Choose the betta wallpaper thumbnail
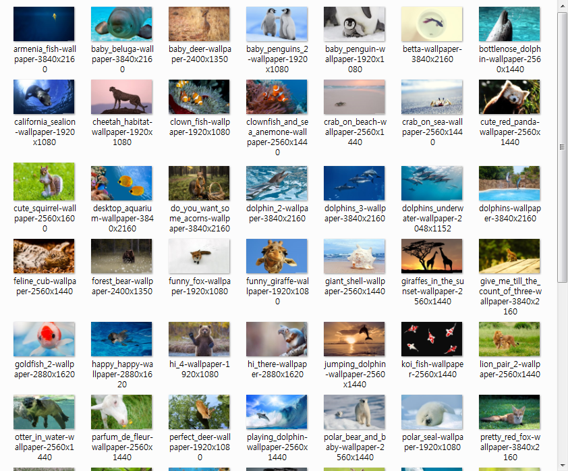Viewport: 568px width, 471px height. pyautogui.click(x=432, y=24)
